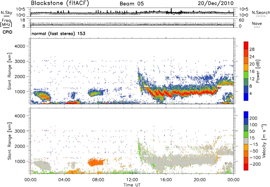Click the red bottom of the velocity colorbar
The image size is (270, 187).
click(x=246, y=167)
